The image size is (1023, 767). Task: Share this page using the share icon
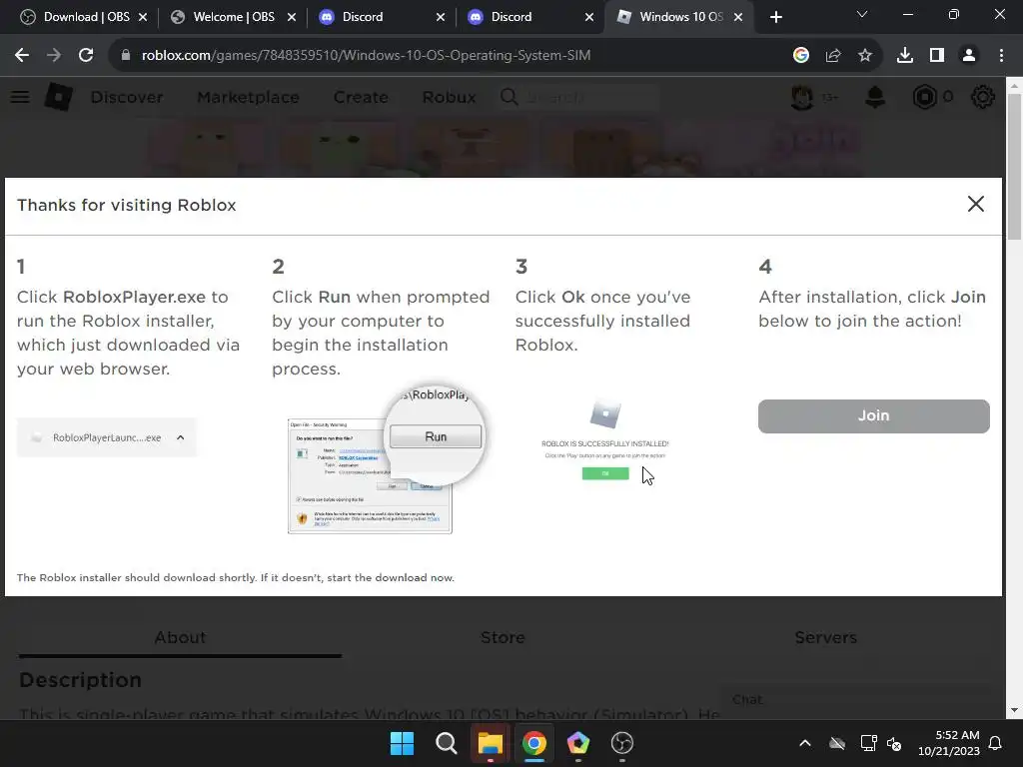click(833, 56)
